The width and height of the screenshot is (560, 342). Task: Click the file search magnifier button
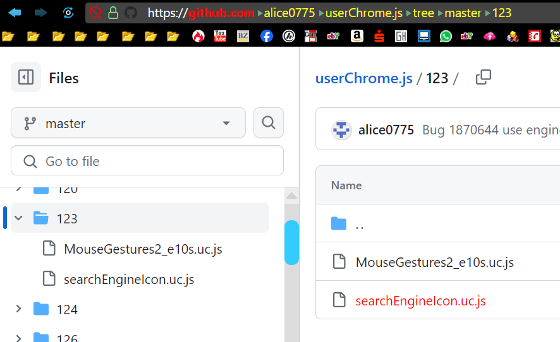268,122
